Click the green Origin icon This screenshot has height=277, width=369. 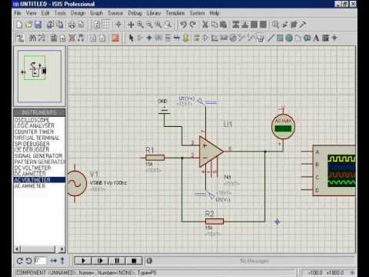(x=118, y=25)
